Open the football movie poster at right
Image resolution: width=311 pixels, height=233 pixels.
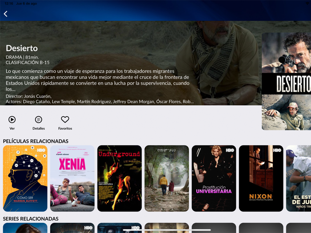(x=299, y=178)
